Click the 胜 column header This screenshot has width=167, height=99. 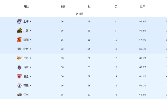point(89,7)
